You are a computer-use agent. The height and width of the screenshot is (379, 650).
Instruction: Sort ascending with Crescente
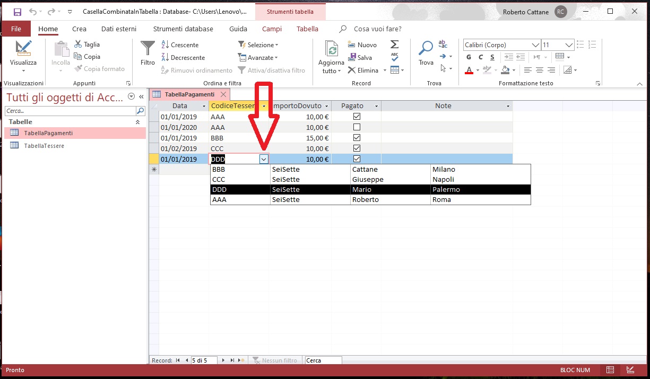180,45
